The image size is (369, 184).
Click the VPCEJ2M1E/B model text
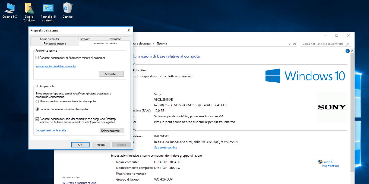tap(163, 99)
